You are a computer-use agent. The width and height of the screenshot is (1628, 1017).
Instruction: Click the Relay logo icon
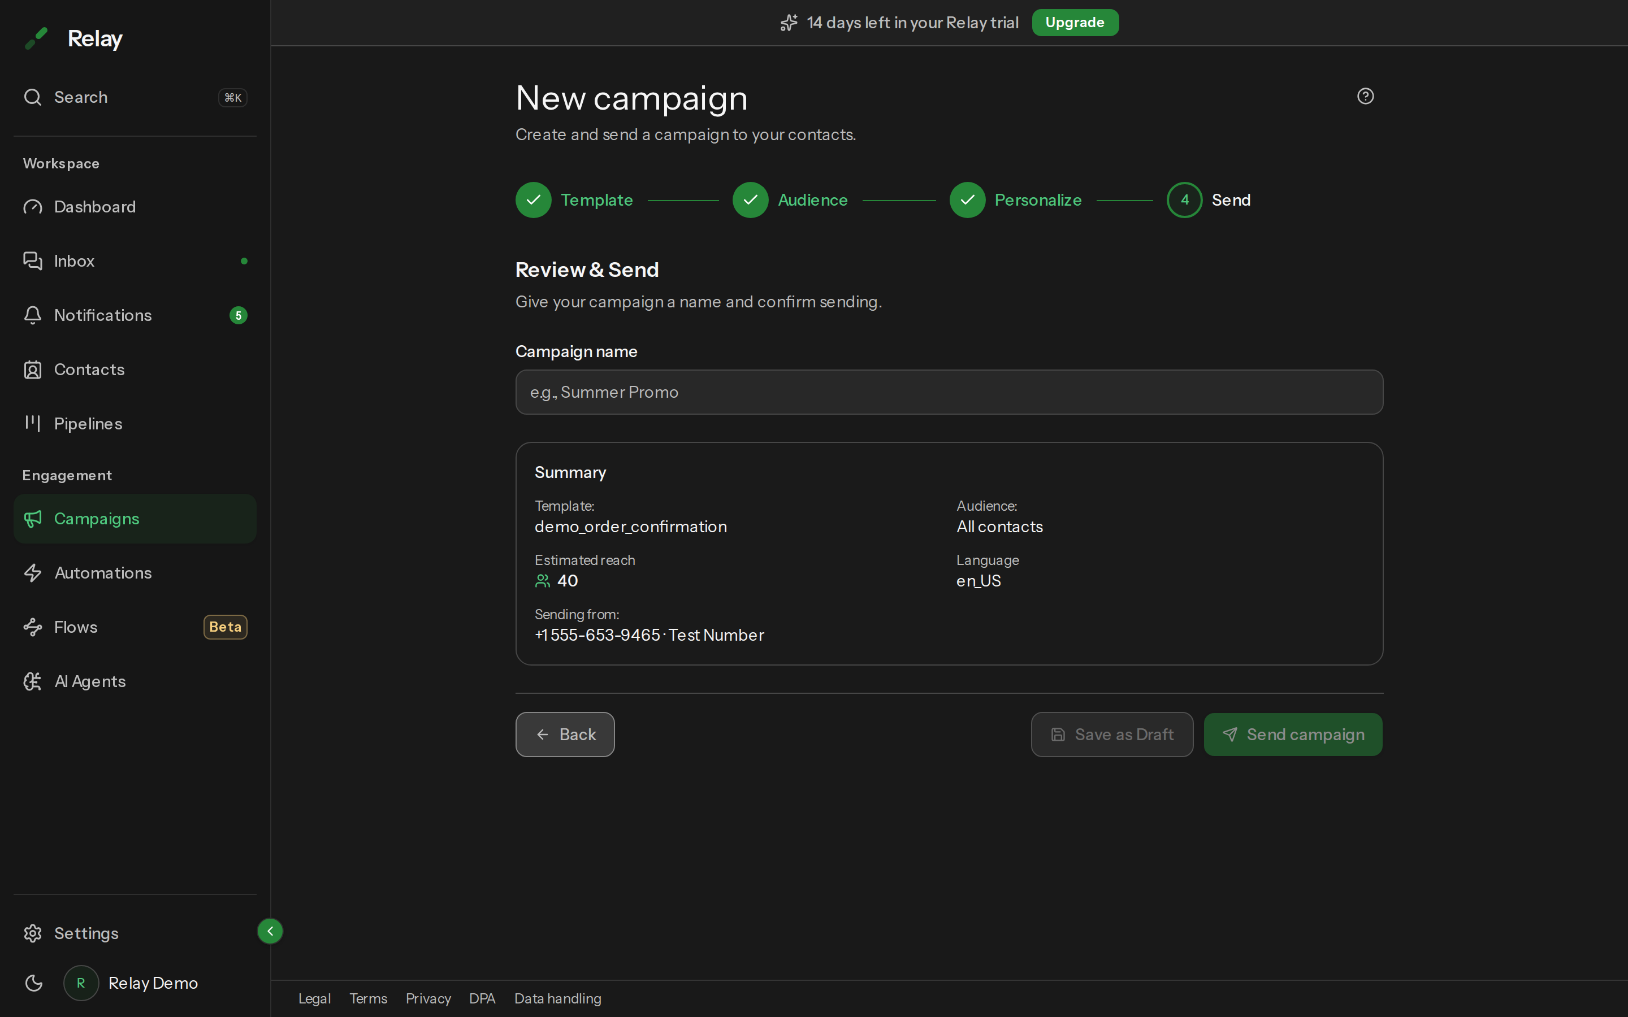[x=36, y=38]
